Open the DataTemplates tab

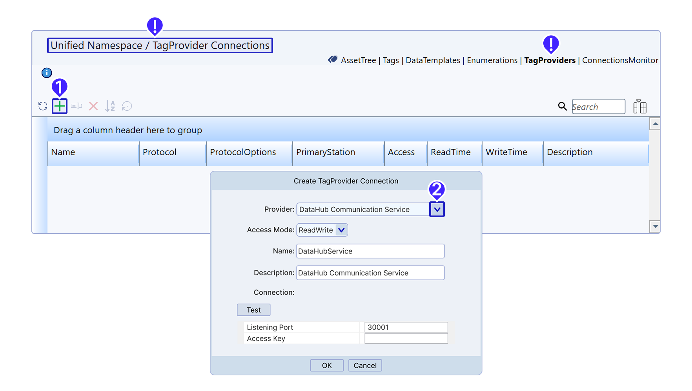[x=433, y=60]
